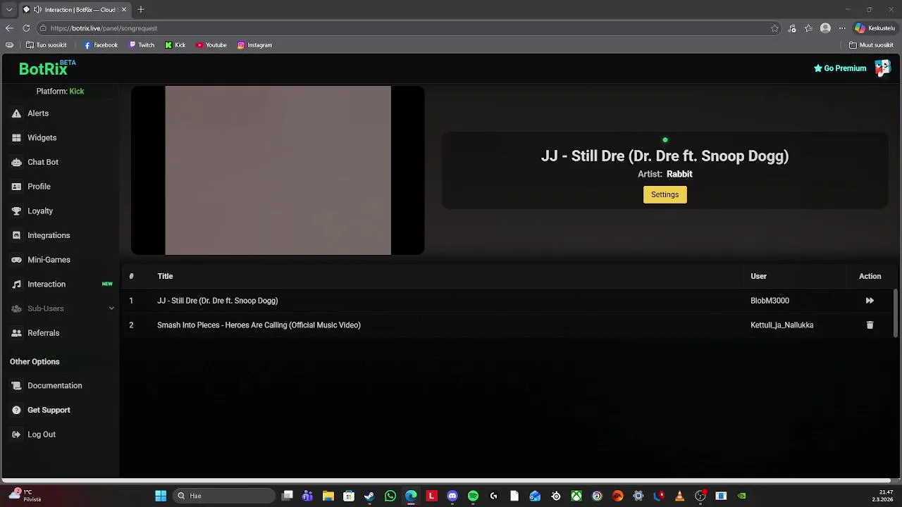Screen dimensions: 902x507
Task: Click the Title column header
Action: (165, 276)
